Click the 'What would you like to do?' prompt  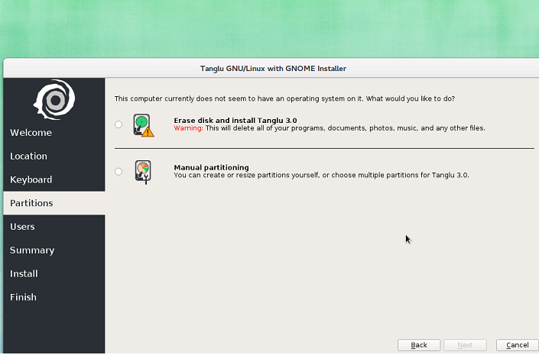[x=411, y=98]
